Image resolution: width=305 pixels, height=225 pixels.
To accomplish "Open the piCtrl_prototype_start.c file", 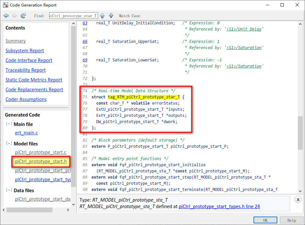I will tap(41, 152).
